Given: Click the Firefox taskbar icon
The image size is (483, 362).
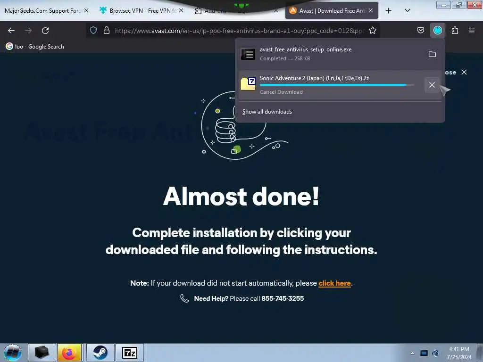Looking at the screenshot, I should click(x=69, y=353).
